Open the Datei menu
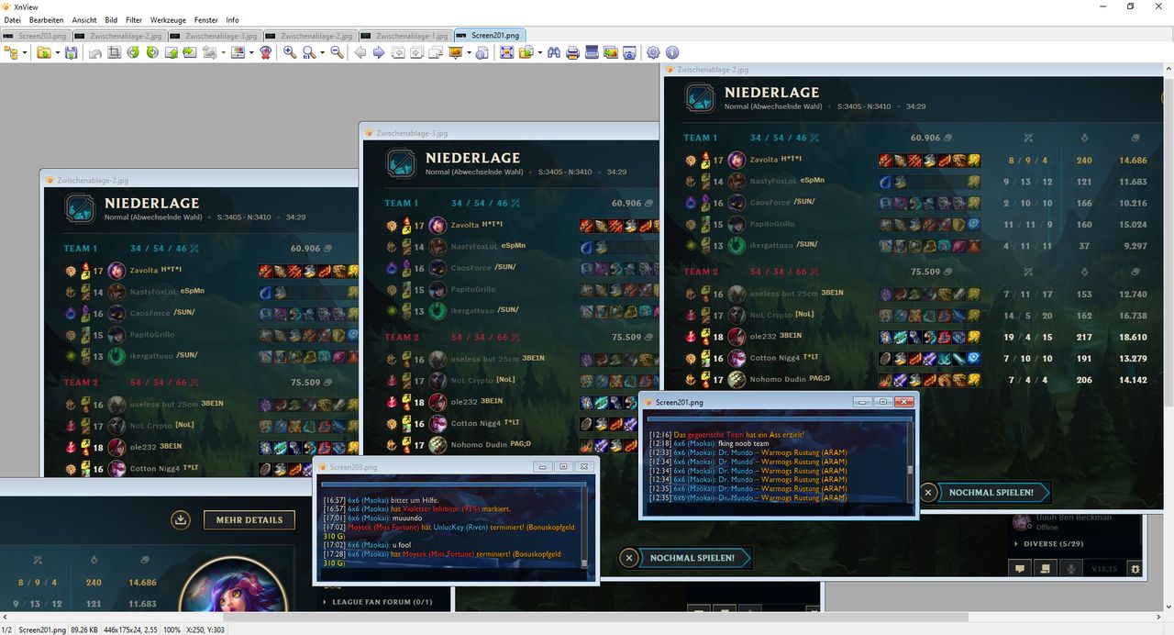1174x635 pixels. [12, 19]
